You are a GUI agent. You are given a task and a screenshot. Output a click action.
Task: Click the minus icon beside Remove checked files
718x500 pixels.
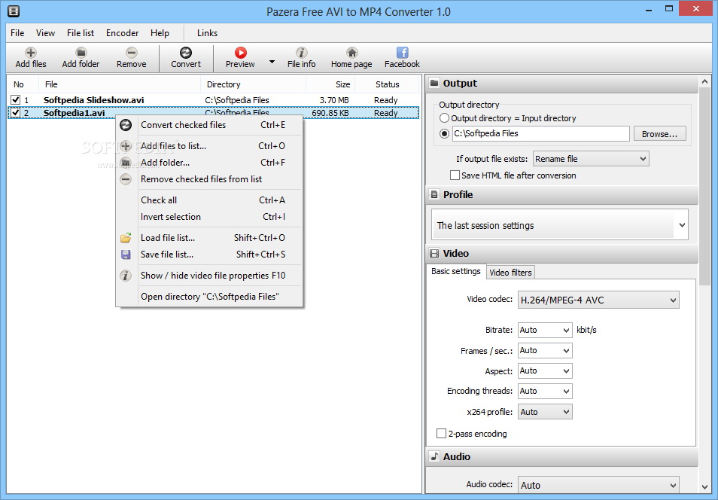point(126,178)
